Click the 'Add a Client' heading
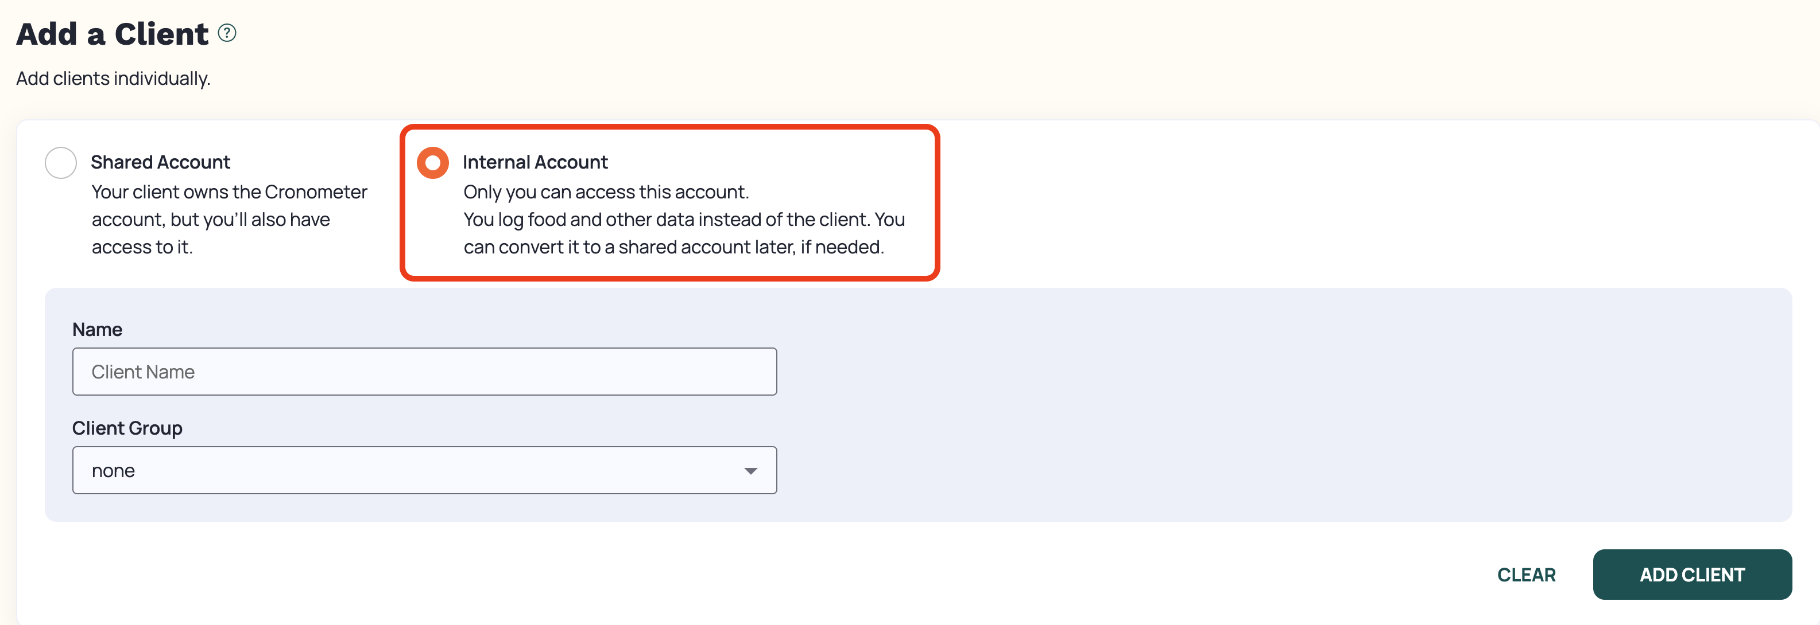 pos(113,34)
